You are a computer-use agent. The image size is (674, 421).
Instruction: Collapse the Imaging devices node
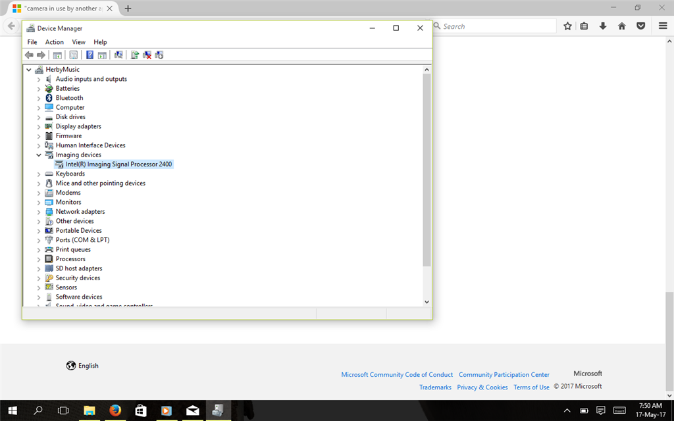[x=39, y=155]
